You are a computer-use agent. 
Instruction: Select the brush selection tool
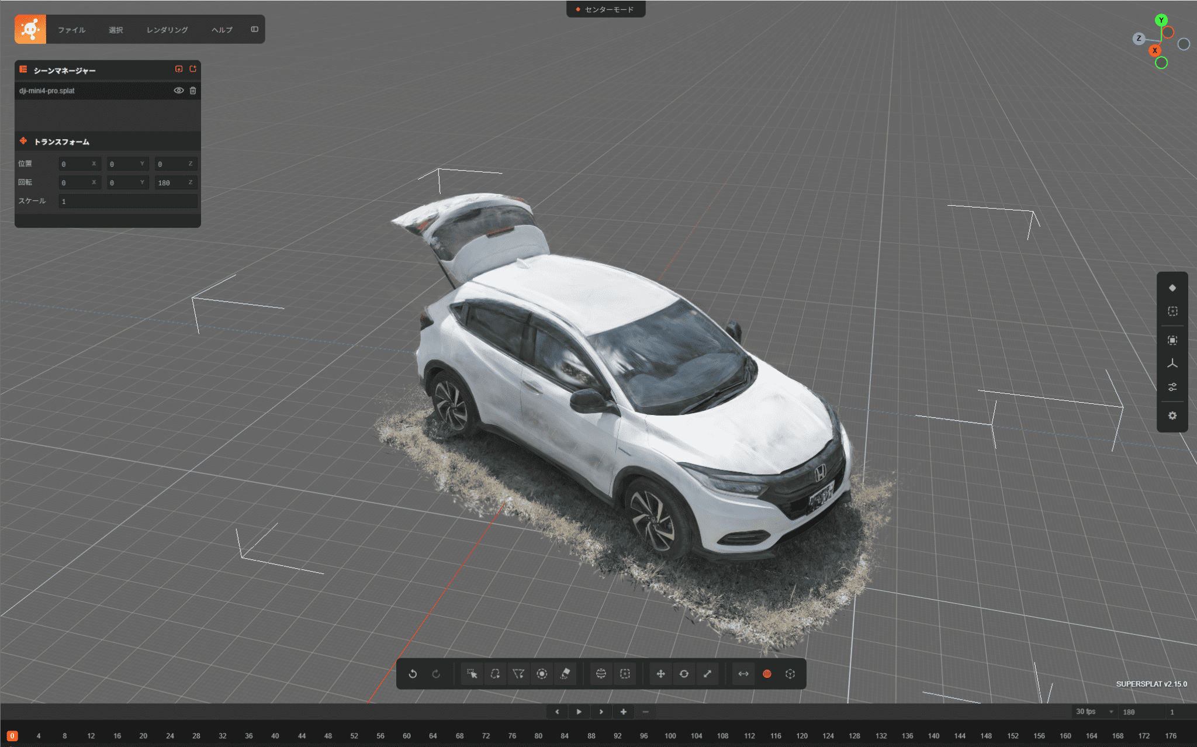(542, 674)
